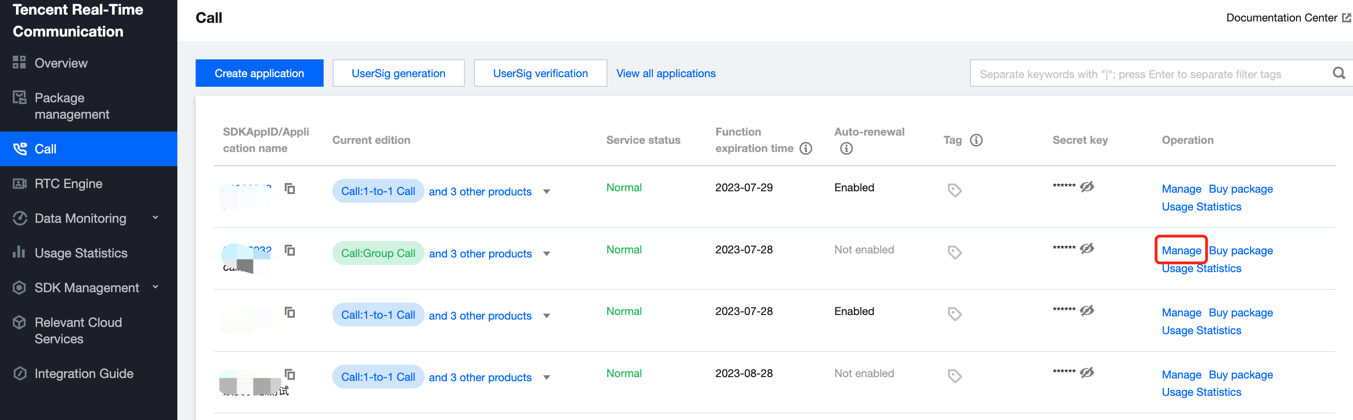This screenshot has height=420, width=1353.
Task: Click Call:Group Call edition badge
Action: [x=378, y=253]
